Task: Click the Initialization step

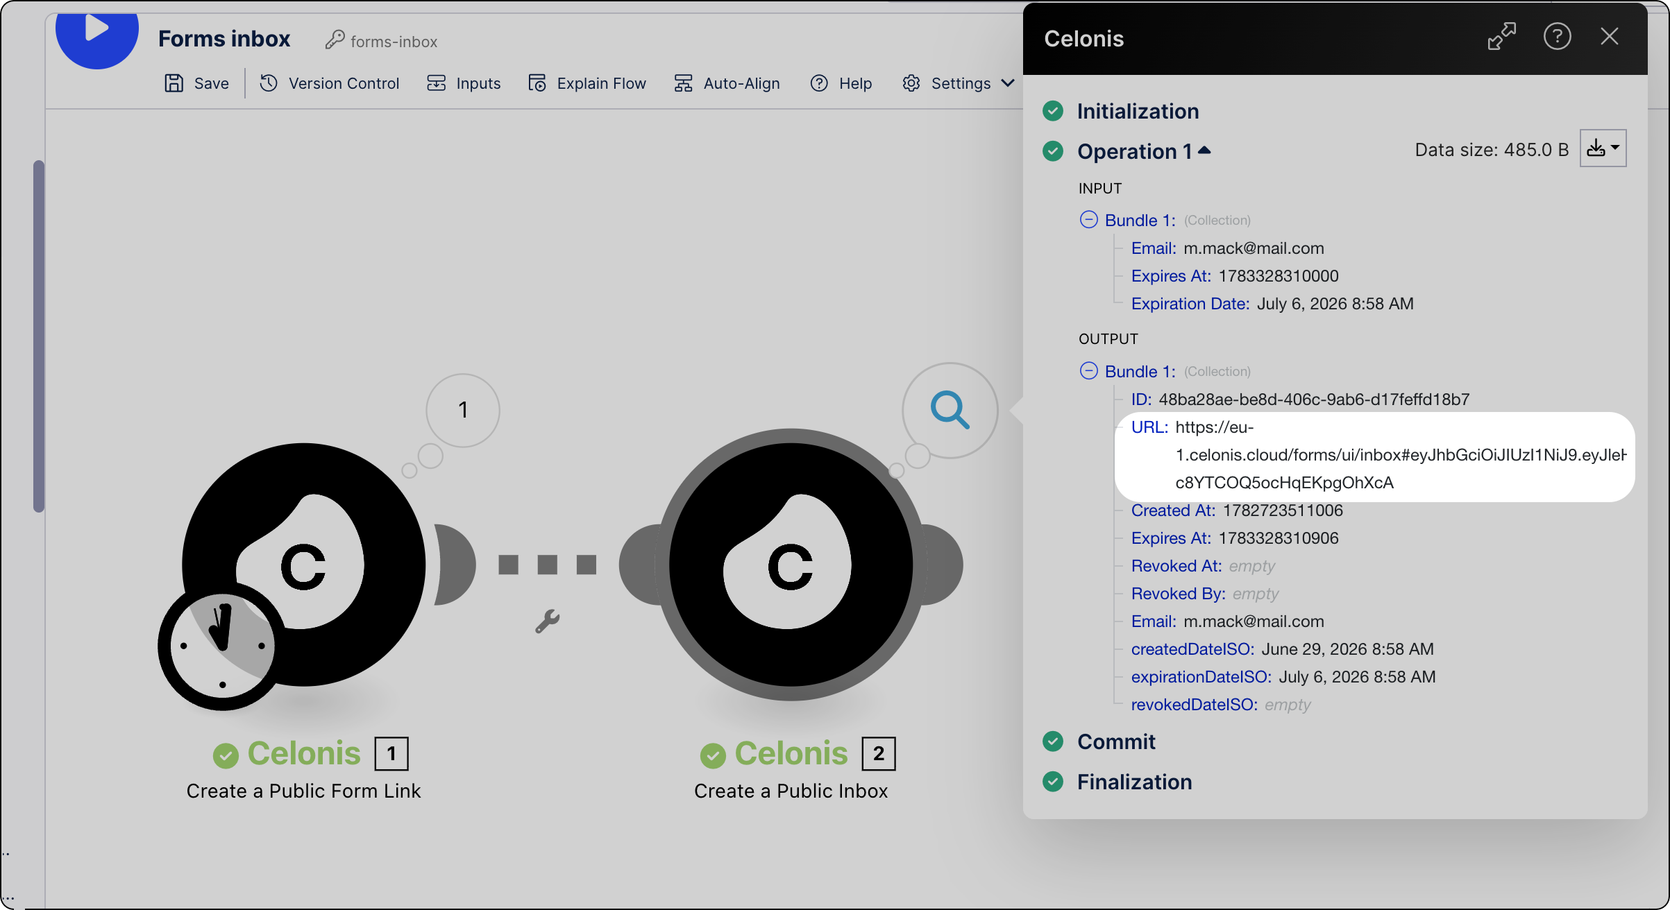Action: [x=1138, y=111]
